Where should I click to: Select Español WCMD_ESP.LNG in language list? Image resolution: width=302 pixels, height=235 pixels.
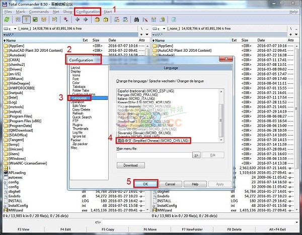(x=146, y=91)
